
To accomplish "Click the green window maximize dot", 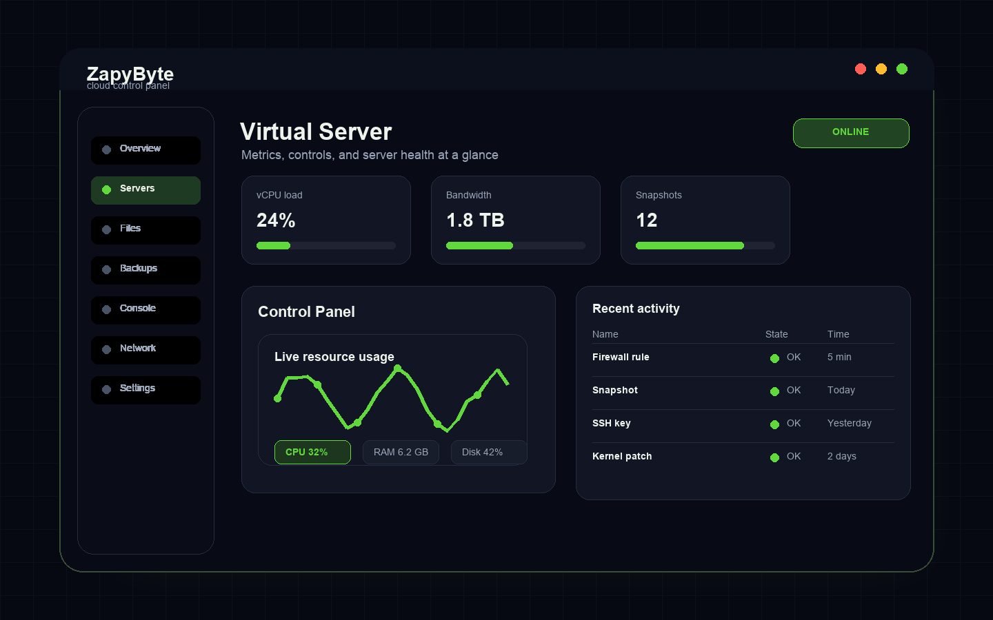I will [x=902, y=69].
